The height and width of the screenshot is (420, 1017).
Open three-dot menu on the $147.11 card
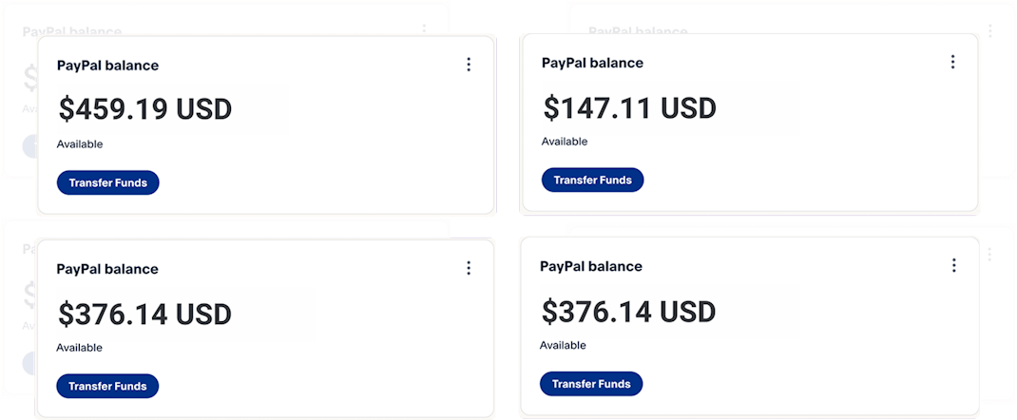click(952, 62)
